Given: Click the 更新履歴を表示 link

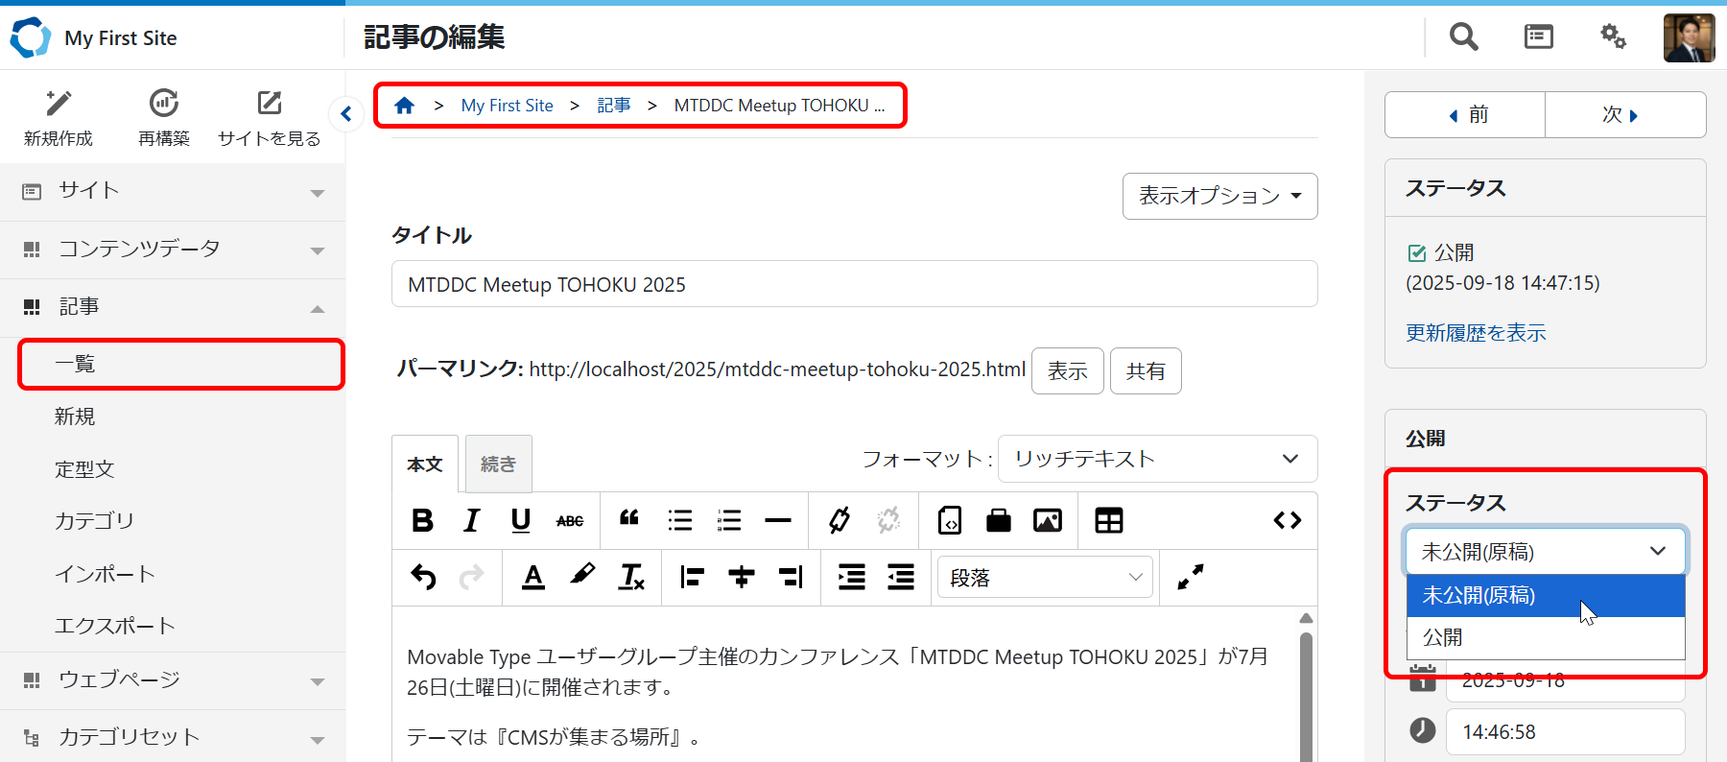Looking at the screenshot, I should tap(1476, 333).
